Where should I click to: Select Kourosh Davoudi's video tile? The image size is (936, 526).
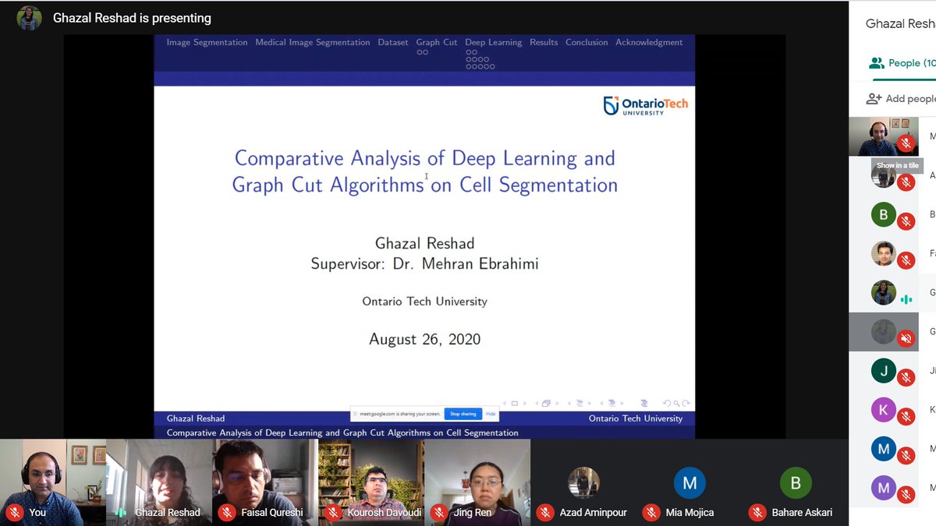tap(371, 482)
